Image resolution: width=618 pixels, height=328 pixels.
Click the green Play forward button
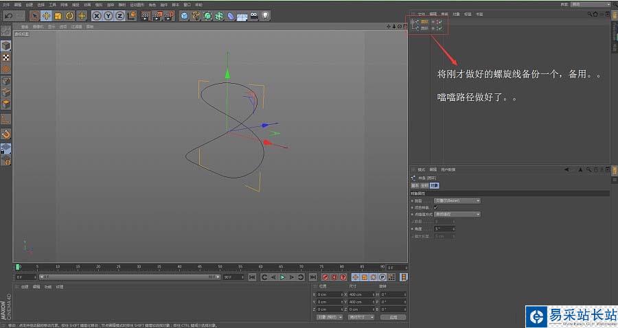282,277
